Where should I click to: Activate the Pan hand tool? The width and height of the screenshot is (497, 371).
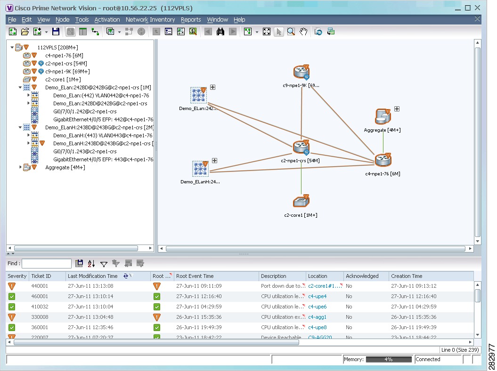pyautogui.click(x=303, y=32)
